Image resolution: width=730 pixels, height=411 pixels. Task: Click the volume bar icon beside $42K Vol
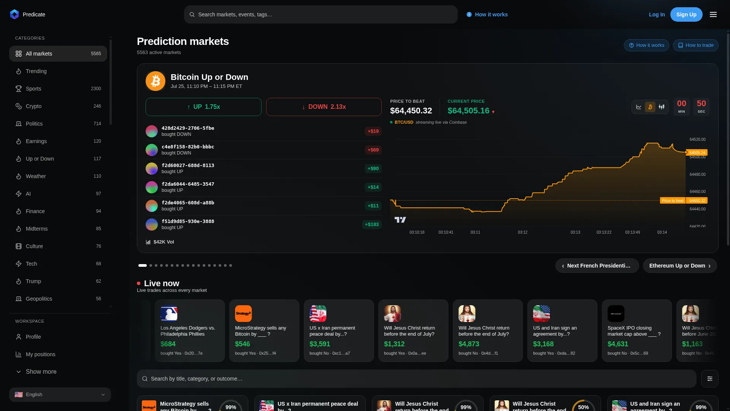coord(148,242)
